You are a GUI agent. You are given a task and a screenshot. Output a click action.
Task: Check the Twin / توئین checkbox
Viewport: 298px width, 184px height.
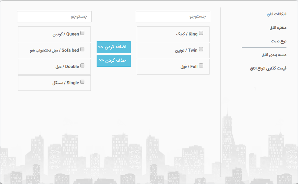(201, 49)
